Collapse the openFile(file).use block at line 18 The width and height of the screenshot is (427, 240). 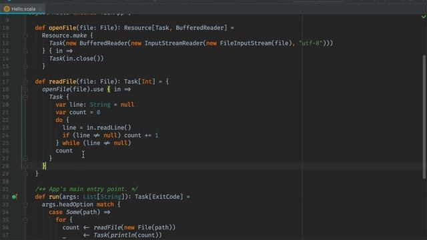coord(25,89)
